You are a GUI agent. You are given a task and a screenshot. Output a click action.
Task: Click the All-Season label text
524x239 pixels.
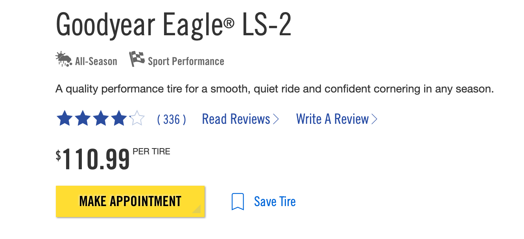[x=96, y=62]
